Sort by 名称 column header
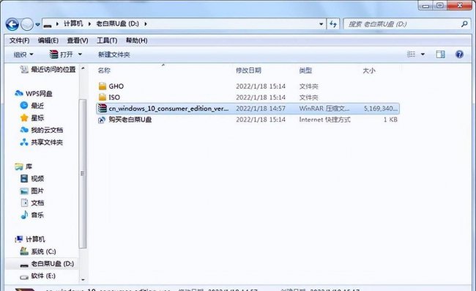 (x=104, y=70)
